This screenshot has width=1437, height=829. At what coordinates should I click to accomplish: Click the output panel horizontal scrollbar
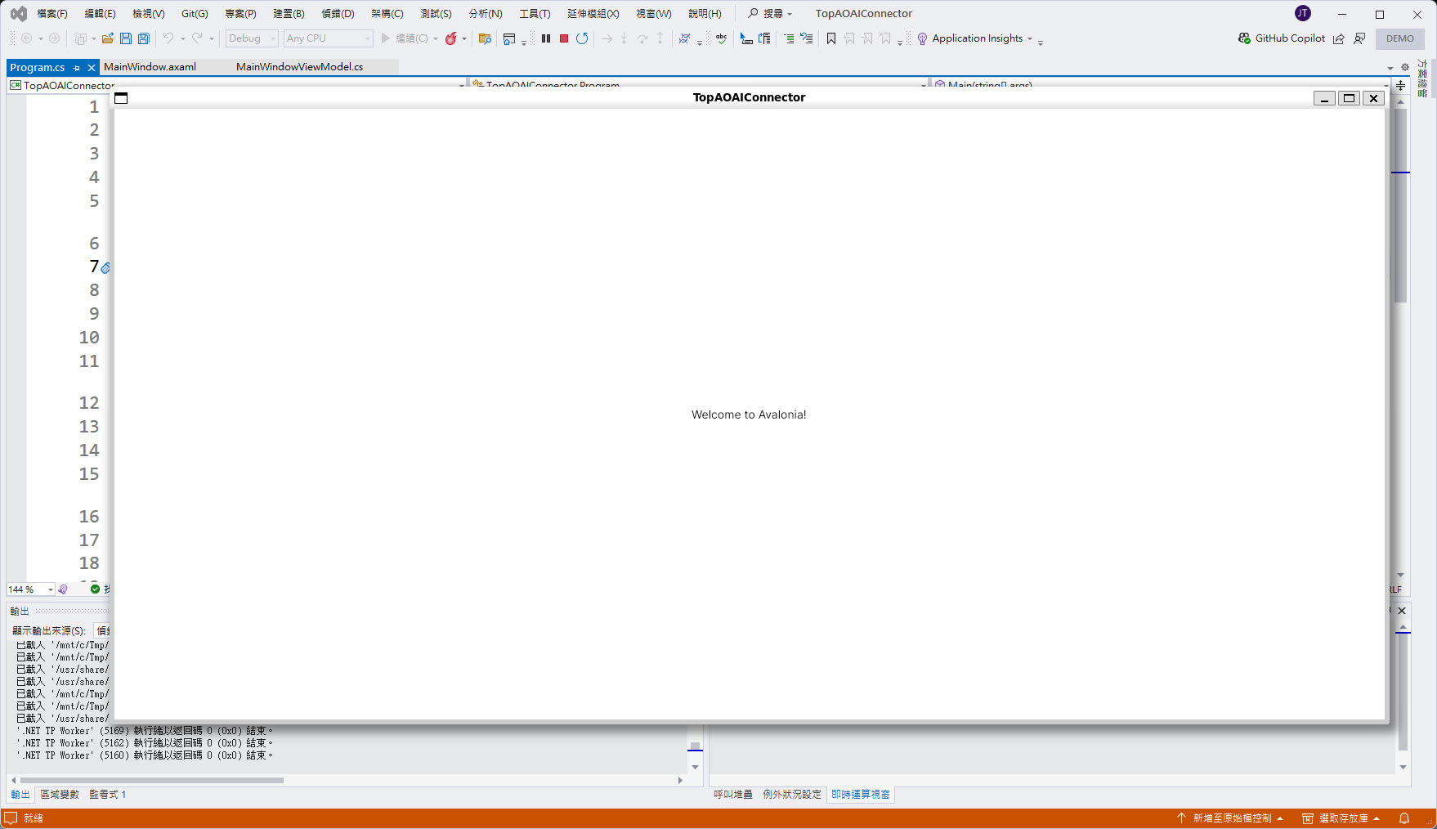(152, 780)
